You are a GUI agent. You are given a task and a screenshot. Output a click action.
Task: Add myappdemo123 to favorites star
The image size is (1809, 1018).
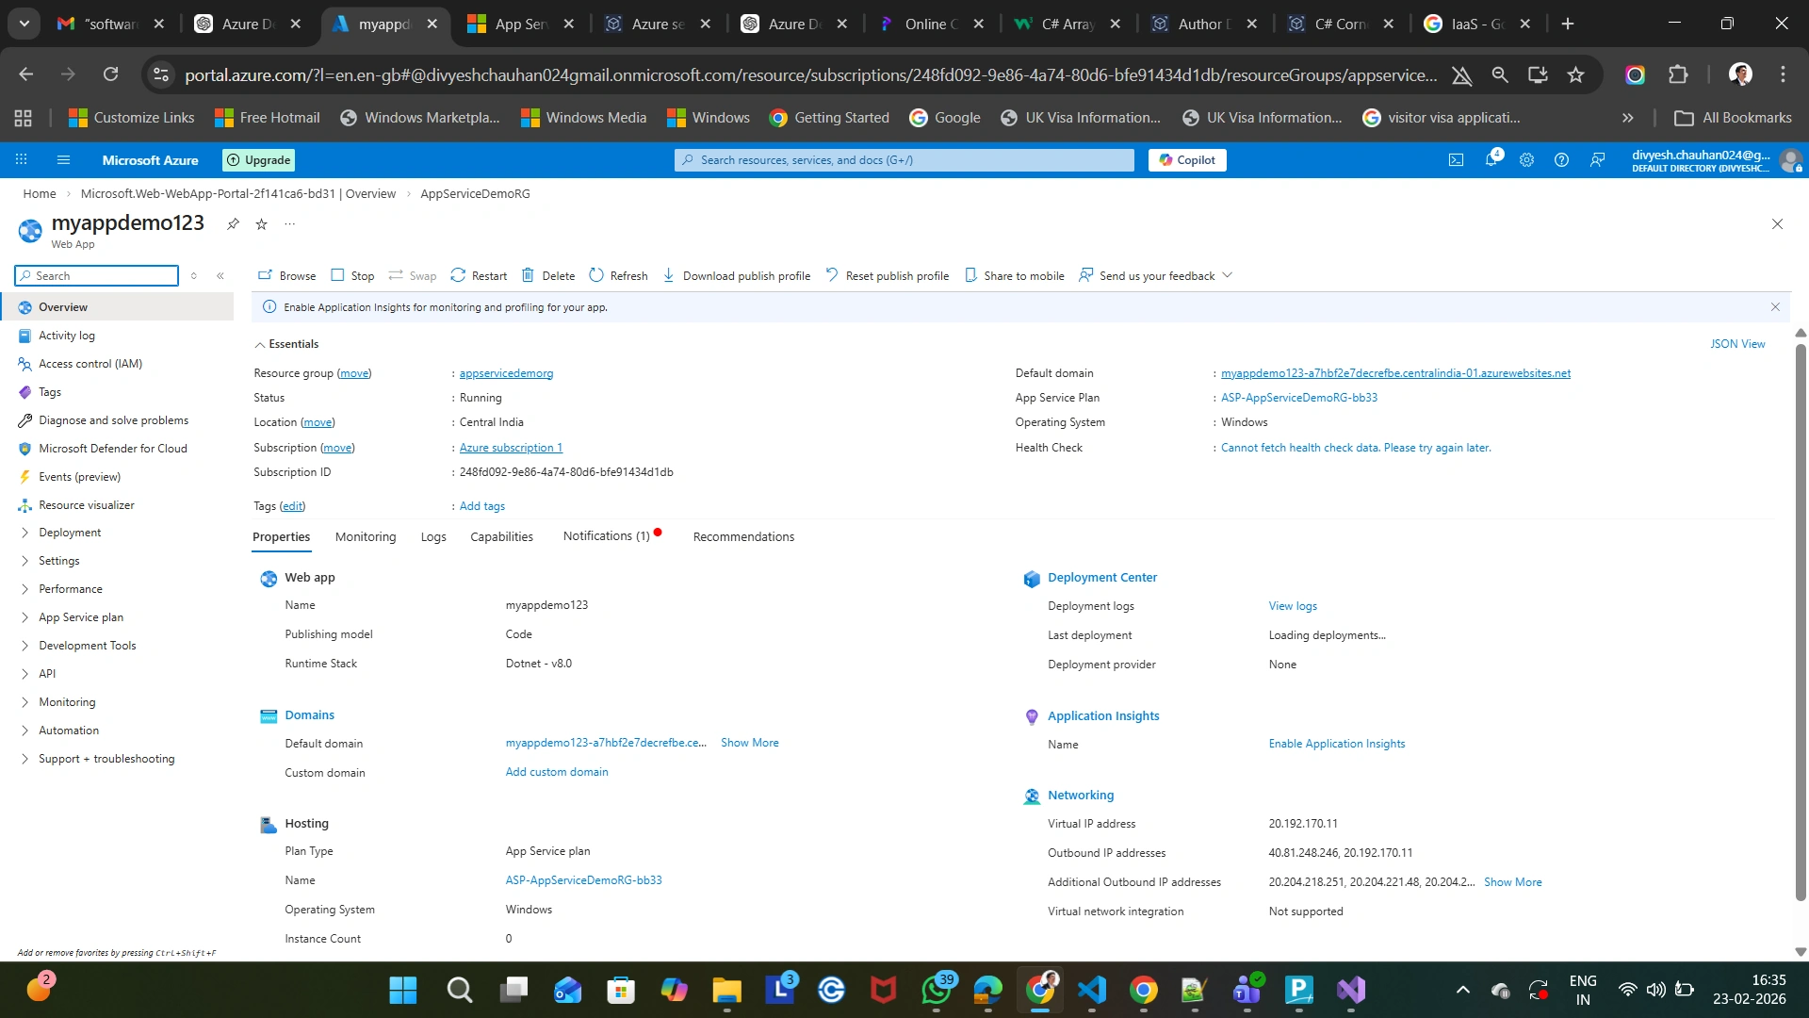point(262,224)
